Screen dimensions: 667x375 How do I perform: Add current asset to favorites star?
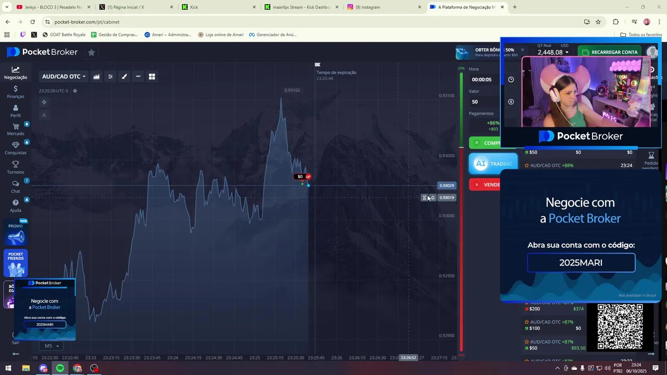[91, 52]
